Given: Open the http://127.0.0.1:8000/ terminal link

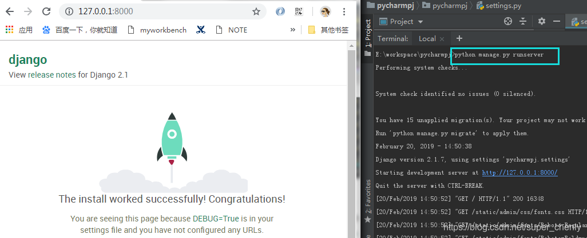Looking at the screenshot, I should click(x=519, y=172).
